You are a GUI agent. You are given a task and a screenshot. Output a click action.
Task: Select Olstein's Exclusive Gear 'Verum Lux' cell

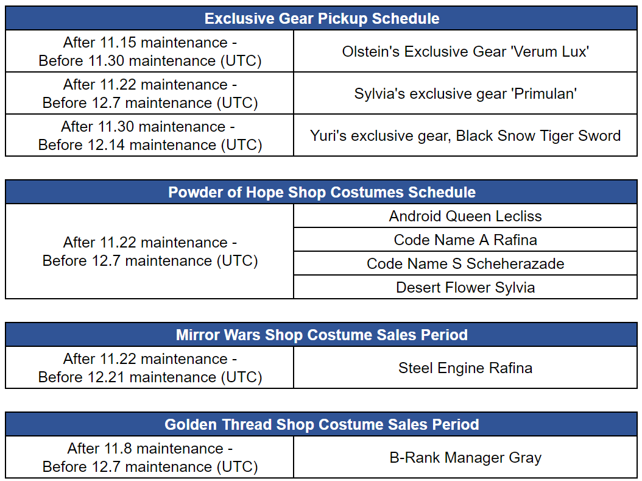[465, 51]
